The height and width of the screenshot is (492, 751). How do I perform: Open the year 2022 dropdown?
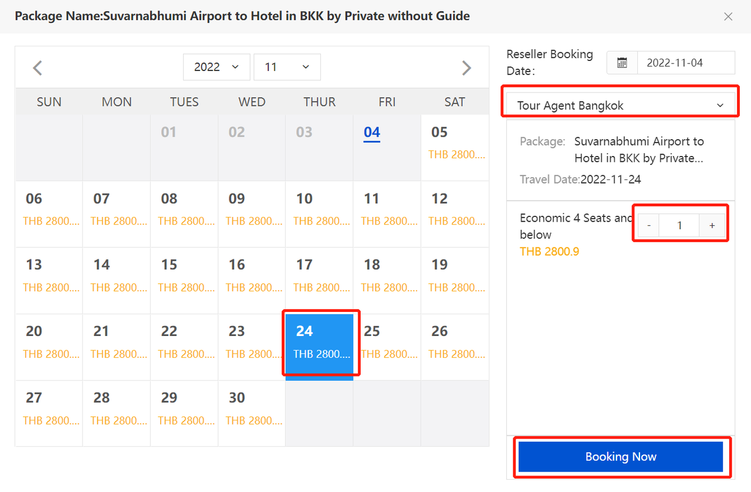tap(216, 67)
